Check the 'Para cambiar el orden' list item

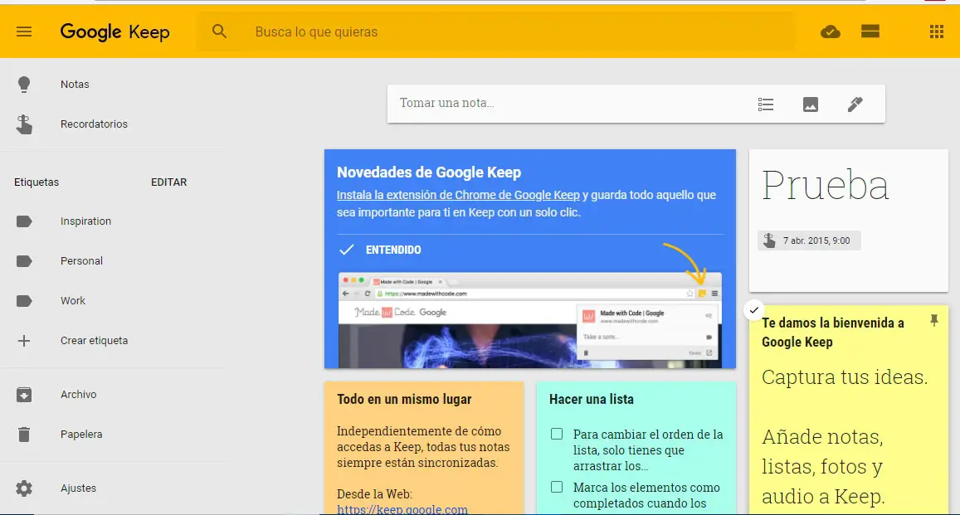pyautogui.click(x=557, y=435)
